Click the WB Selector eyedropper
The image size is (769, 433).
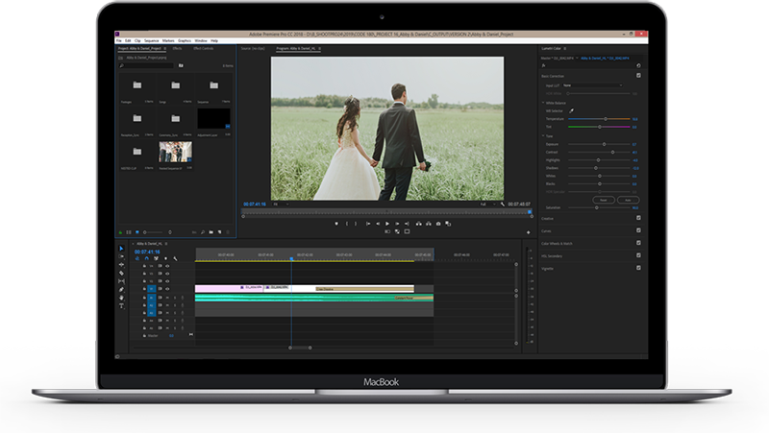click(571, 110)
